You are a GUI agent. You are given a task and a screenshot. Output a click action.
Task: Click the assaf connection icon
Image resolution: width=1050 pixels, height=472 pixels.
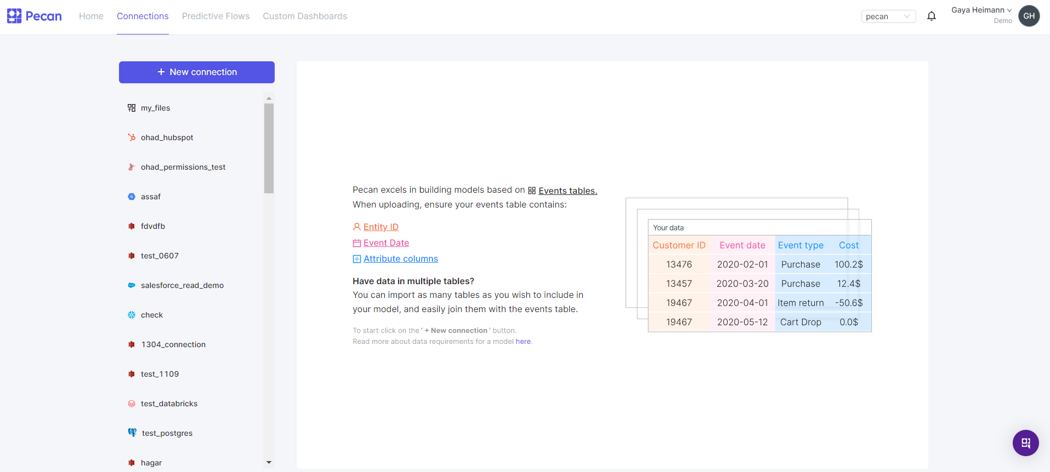[132, 197]
